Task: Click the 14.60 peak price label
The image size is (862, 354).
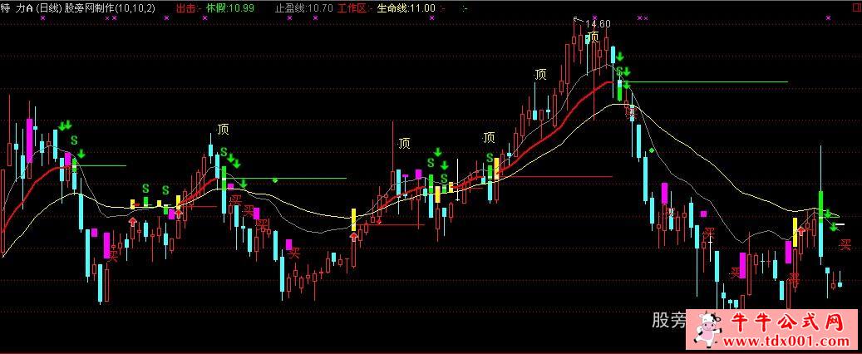Action: [x=598, y=24]
